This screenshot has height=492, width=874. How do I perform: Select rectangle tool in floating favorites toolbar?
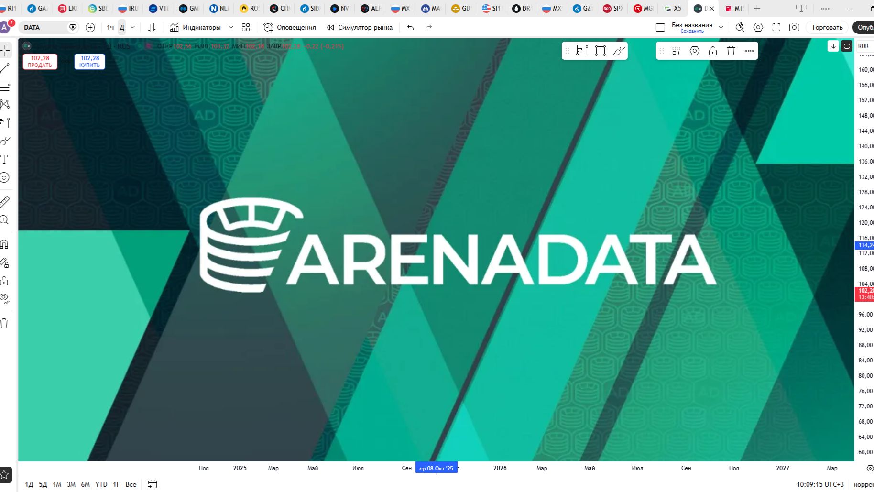tap(601, 51)
